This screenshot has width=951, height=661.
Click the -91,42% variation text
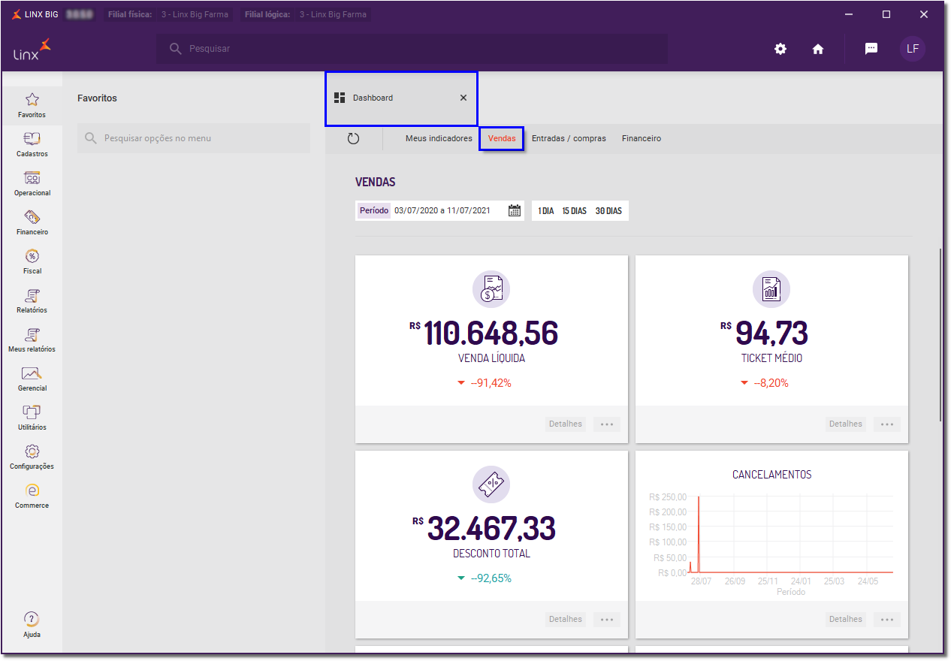(x=491, y=383)
